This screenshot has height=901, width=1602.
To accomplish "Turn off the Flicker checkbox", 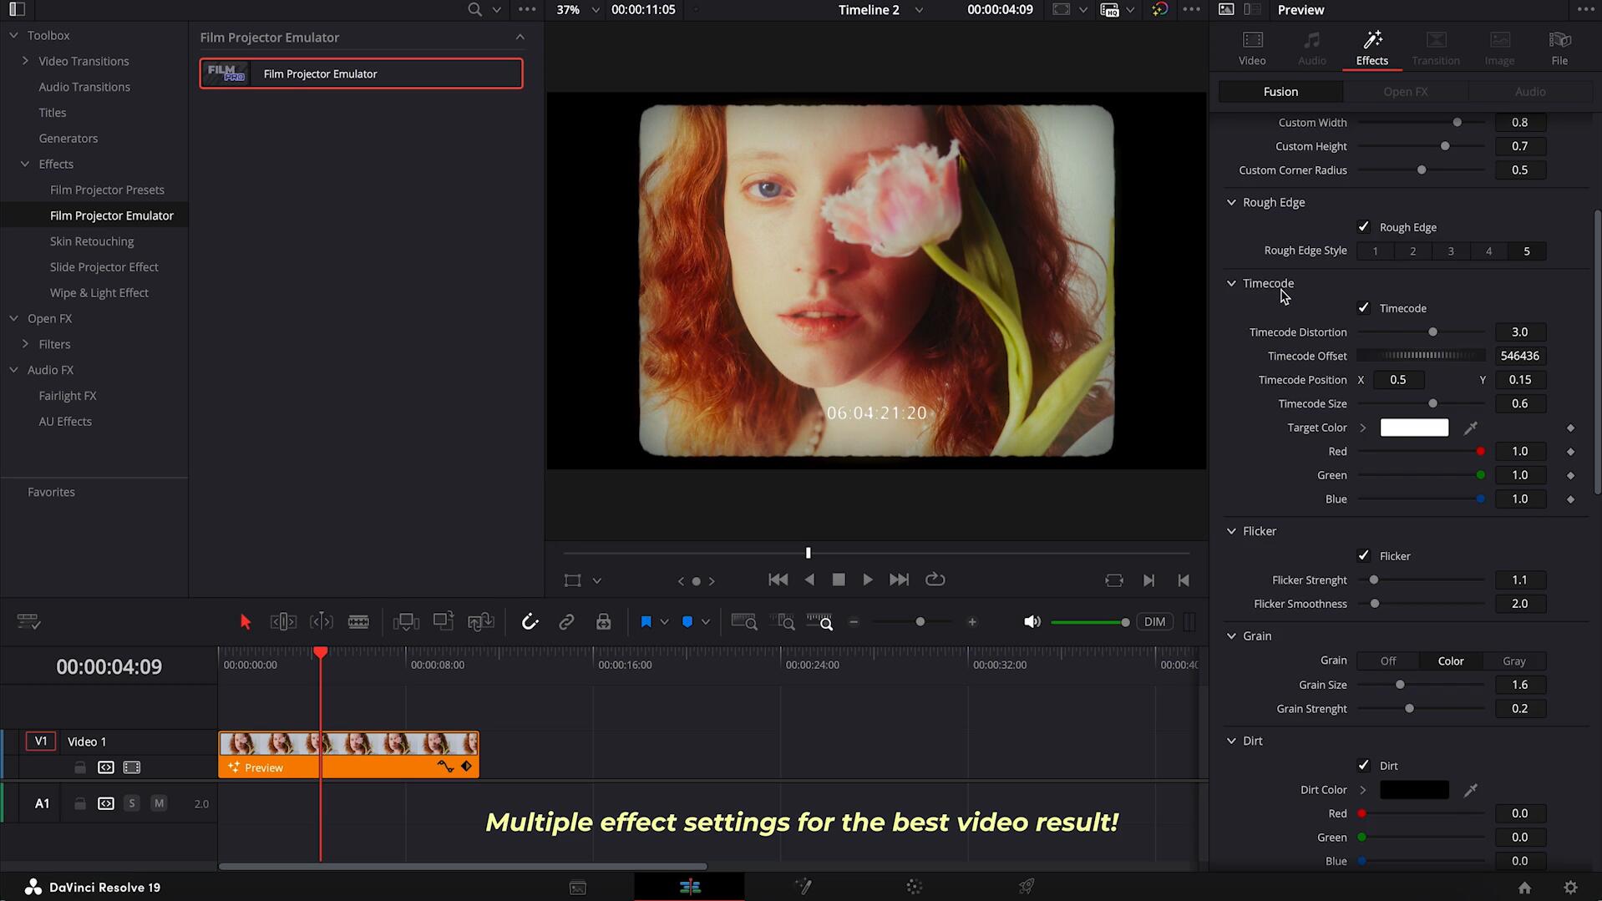I will pyautogui.click(x=1363, y=556).
